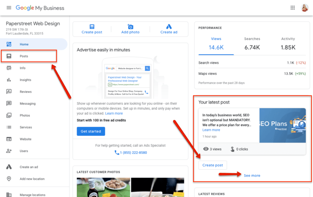This screenshot has height=197, width=313.
Task: Open the hamburger main menu
Action: coord(9,8)
